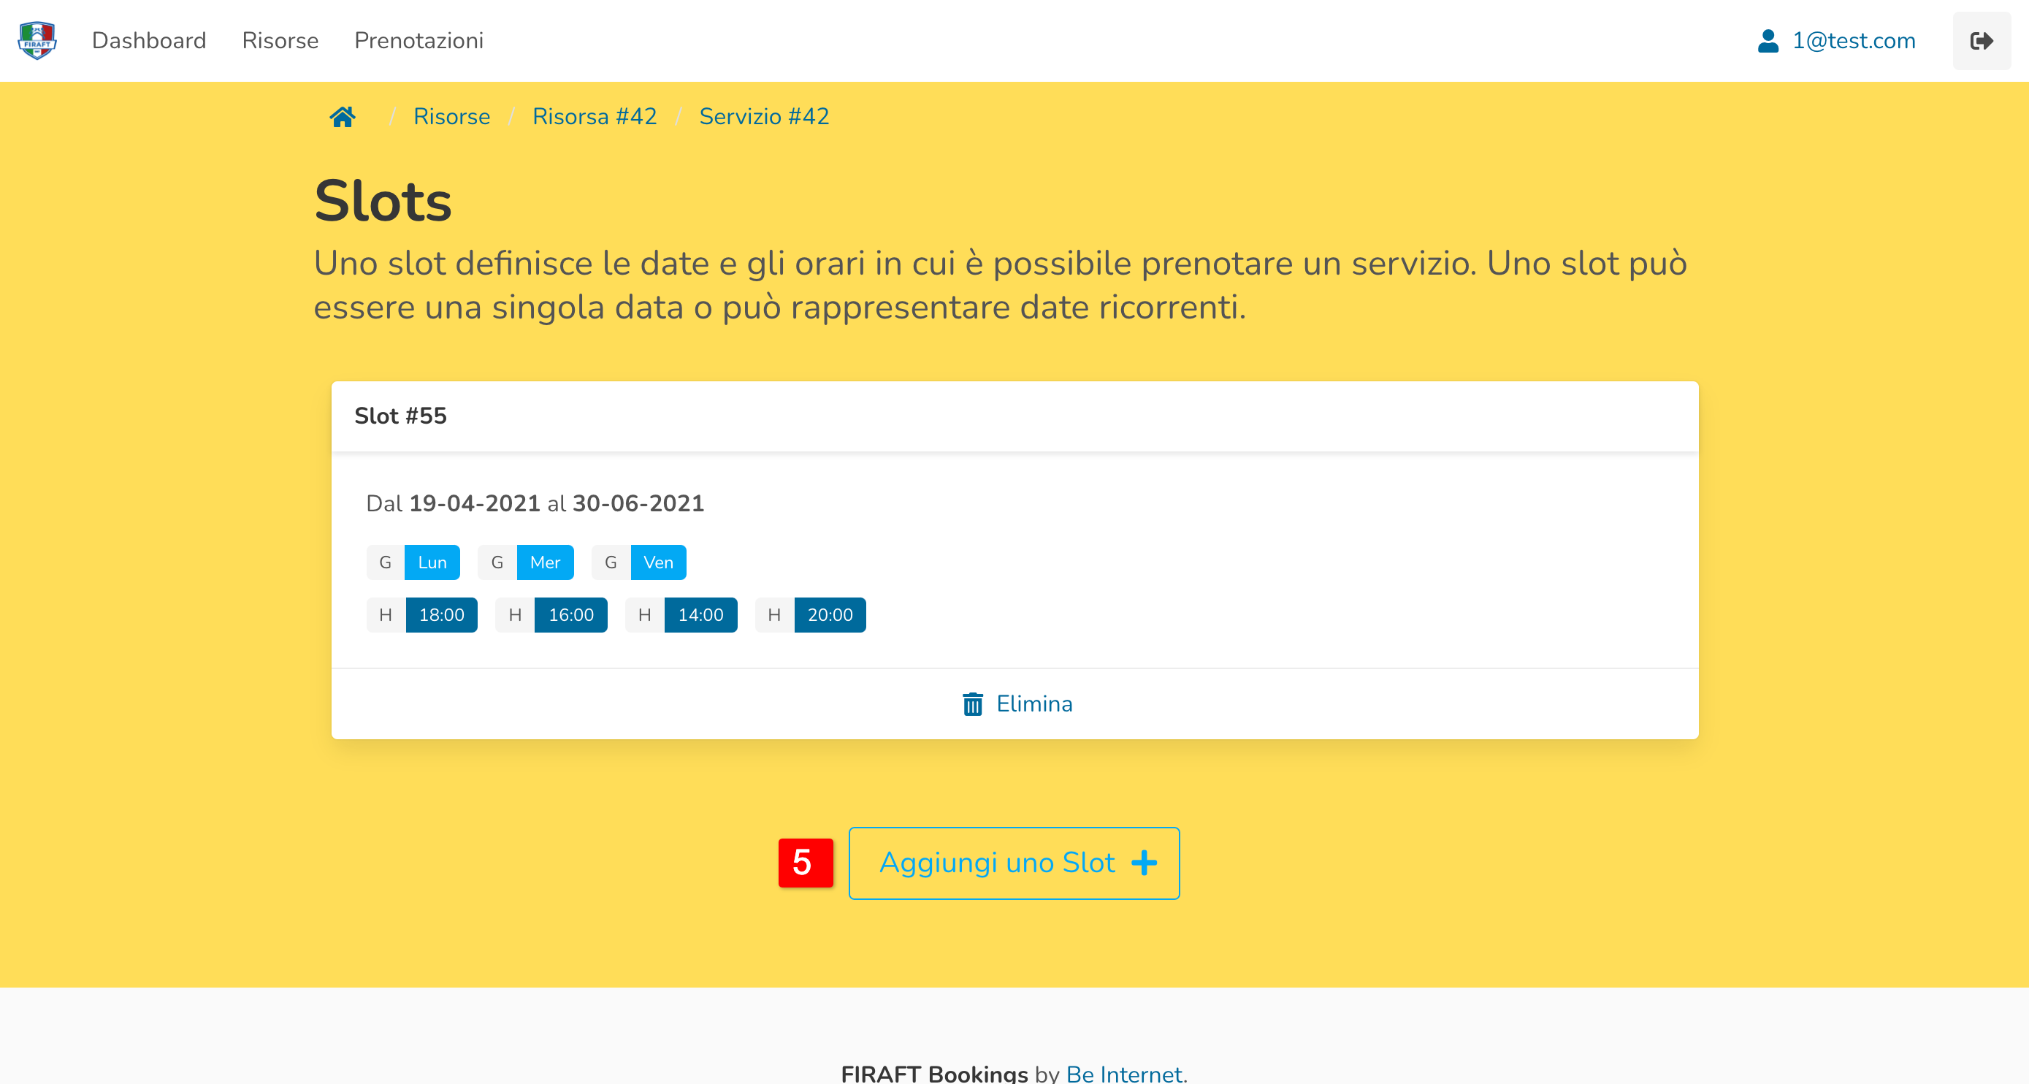This screenshot has width=2029, height=1084.
Task: Click the plus icon on Aggiungi button
Action: 1145,863
